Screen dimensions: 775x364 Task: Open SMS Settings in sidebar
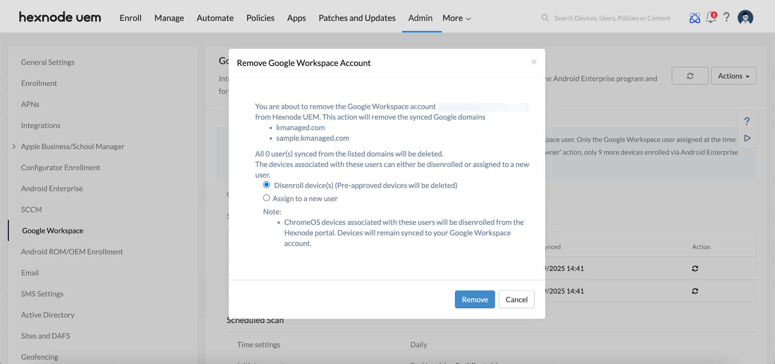[42, 294]
